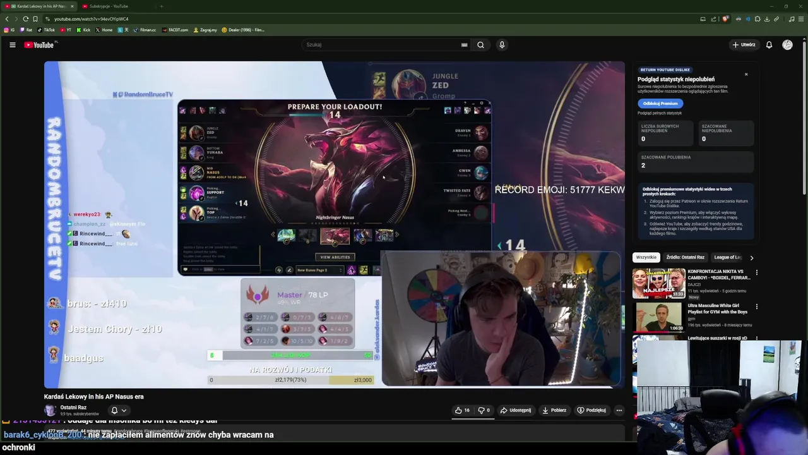The height and width of the screenshot is (455, 808).
Task: Start voice search with microphone icon
Action: [x=502, y=45]
